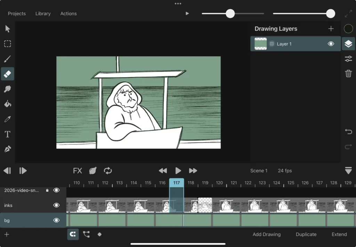356x247 pixels.
Task: Select the Eraser tool
Action: pos(8,74)
